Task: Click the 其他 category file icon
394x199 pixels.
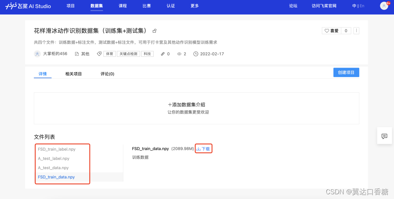Action: [77, 54]
